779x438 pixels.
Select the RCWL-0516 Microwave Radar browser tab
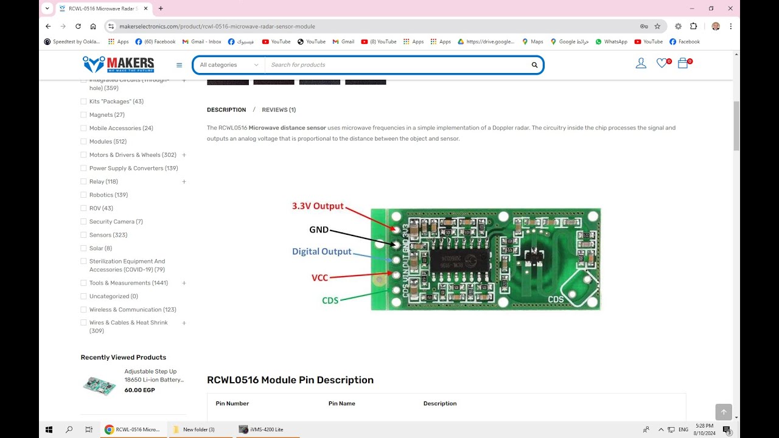coord(103,9)
